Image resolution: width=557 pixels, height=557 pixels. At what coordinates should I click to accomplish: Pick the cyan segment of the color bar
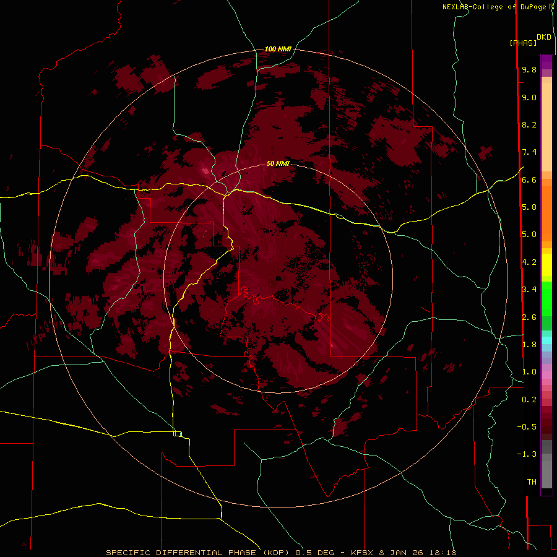coord(546,340)
